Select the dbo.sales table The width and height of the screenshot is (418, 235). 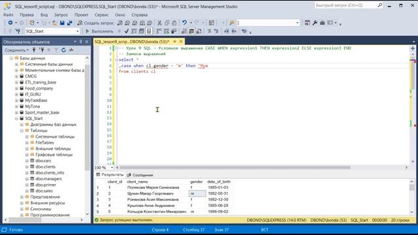point(44,191)
